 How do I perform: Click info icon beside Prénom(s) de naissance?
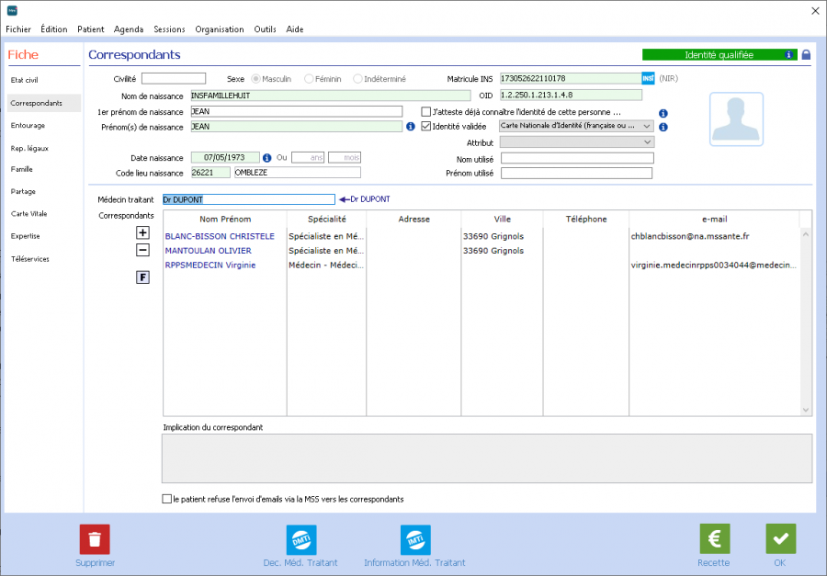click(411, 127)
